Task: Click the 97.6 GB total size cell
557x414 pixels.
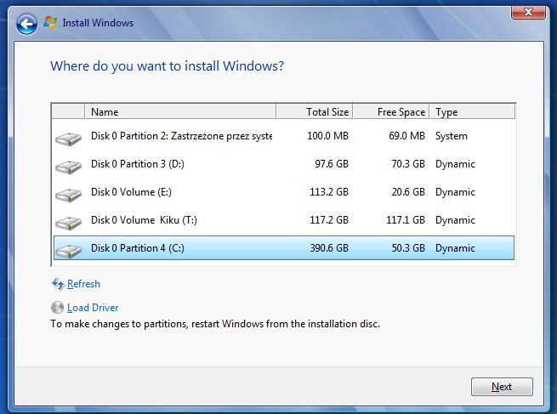Action: pyautogui.click(x=332, y=164)
